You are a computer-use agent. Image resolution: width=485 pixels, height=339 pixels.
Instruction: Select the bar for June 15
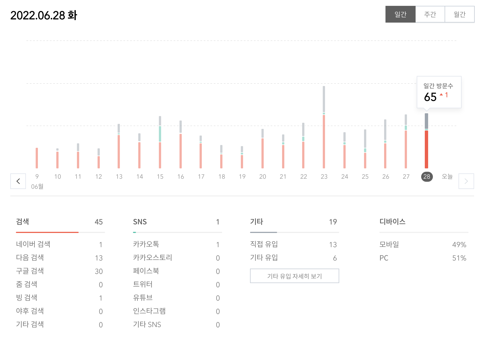pyautogui.click(x=160, y=142)
